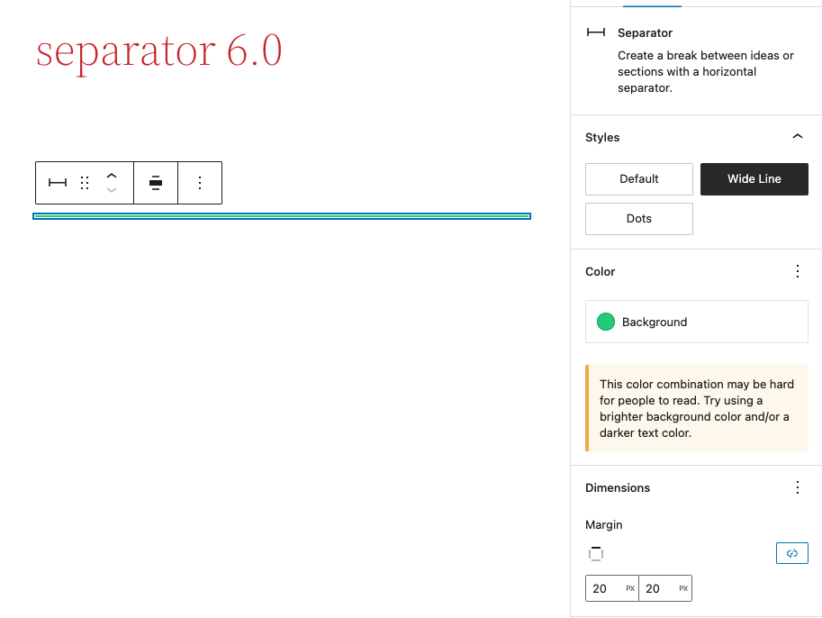Click the margin sides icon under Dimensions

tap(596, 553)
